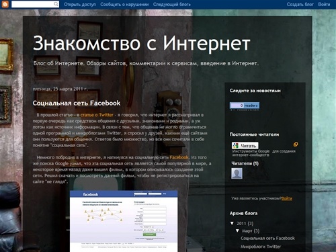Image resolution: width=336 pixels, height=252 pixels.
Task: Click 'Инструменты Google для создания интернет-сообществ' text
Action: (x=263, y=153)
